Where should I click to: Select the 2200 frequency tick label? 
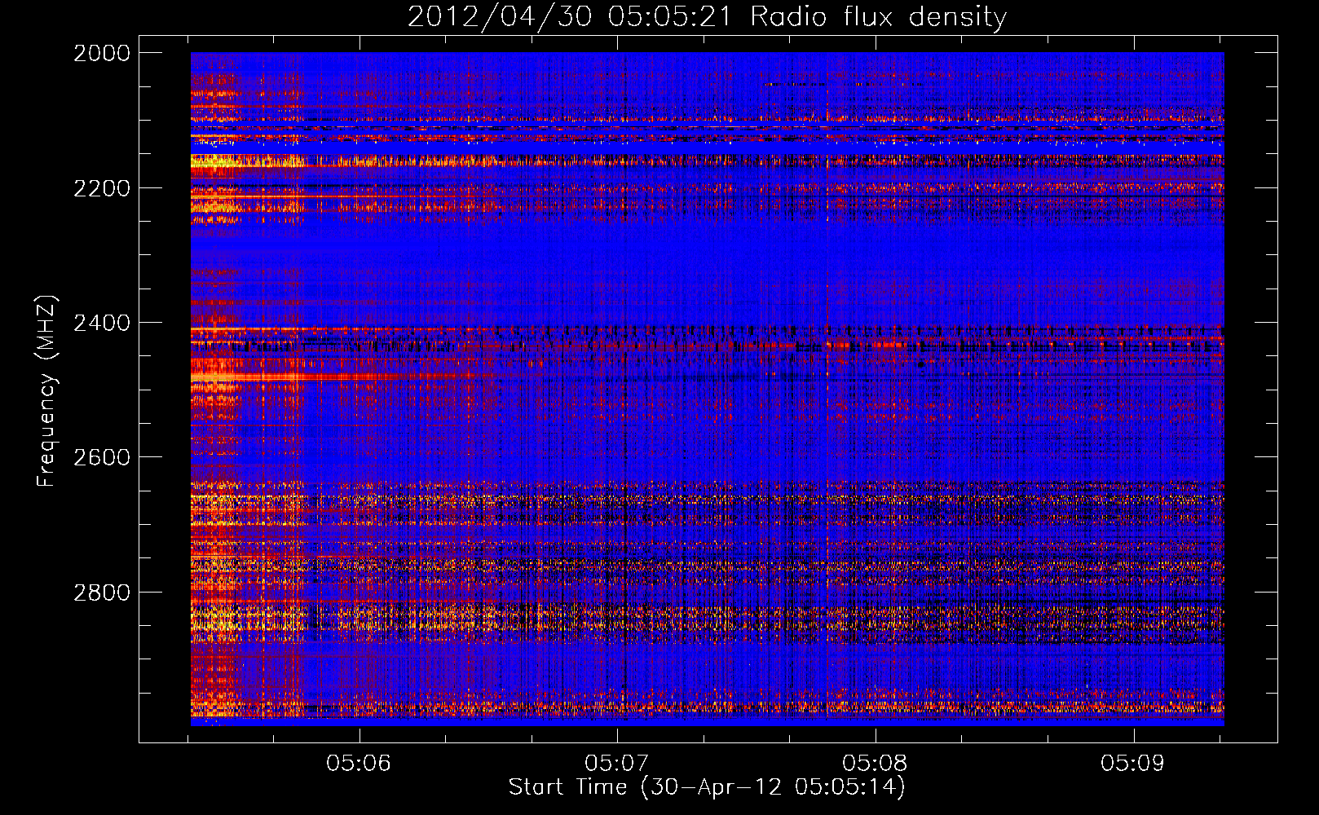(x=102, y=188)
